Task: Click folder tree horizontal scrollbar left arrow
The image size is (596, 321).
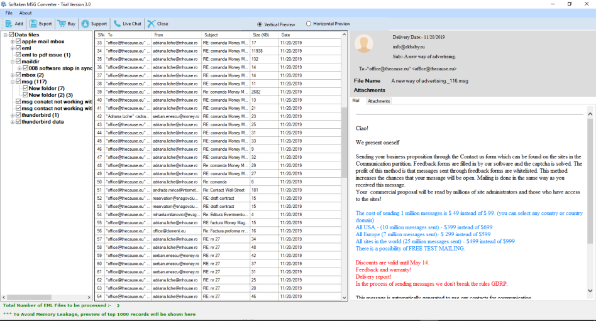Action: 4,298
